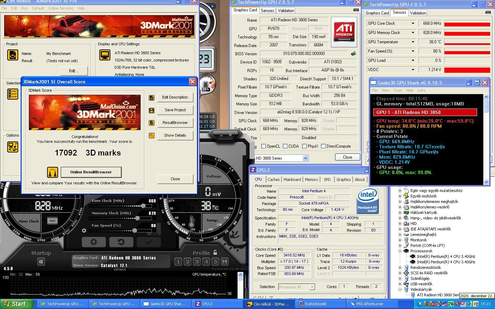The image size is (495, 309).
Task: Toggle CUDA checkbox in GPU-Z
Action: coord(285,146)
